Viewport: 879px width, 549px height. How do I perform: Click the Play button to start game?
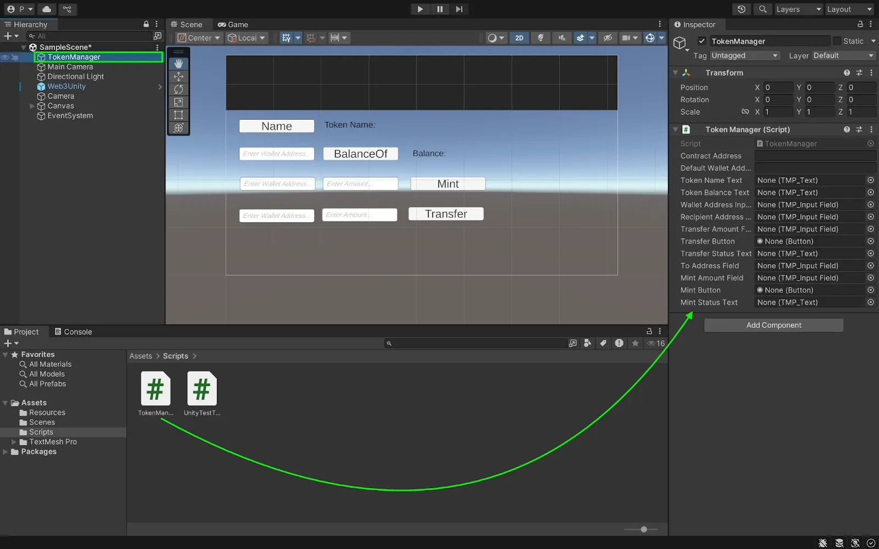point(420,9)
